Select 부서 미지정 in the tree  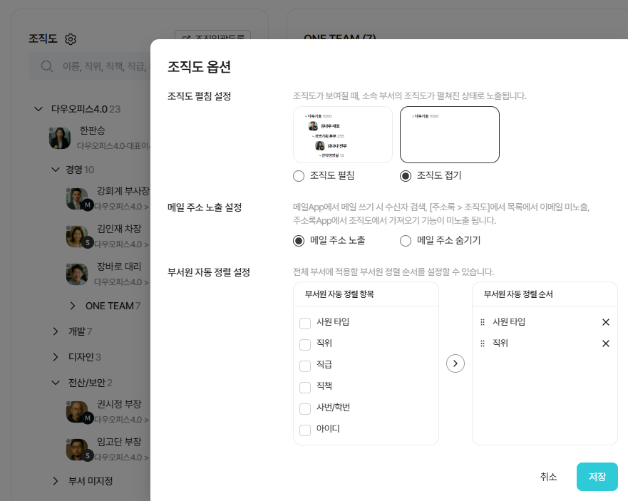(90, 481)
